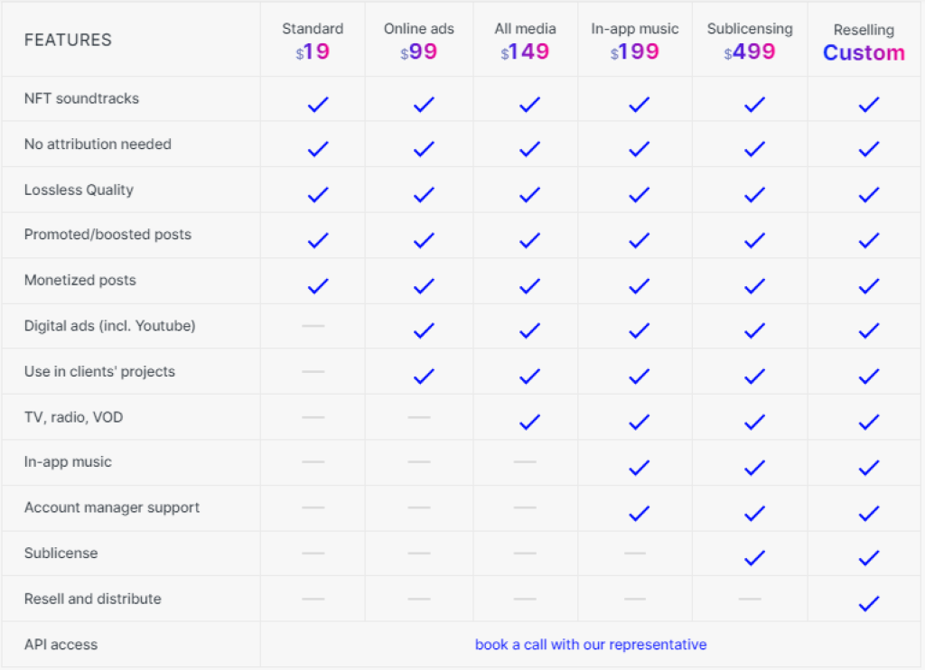Select the Lossless Quality checkmark for Online ads

click(x=422, y=191)
